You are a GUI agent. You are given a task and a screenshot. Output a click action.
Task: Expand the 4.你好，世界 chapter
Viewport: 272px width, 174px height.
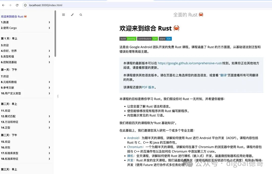pos(49,51)
